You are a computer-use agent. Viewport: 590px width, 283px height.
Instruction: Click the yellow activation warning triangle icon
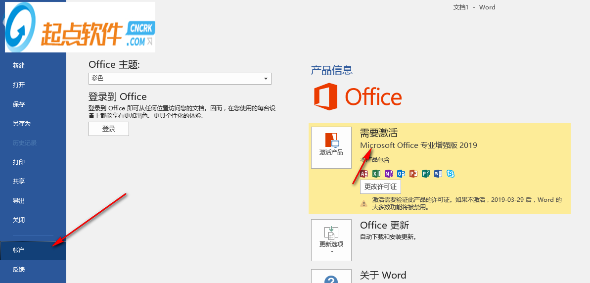click(363, 203)
